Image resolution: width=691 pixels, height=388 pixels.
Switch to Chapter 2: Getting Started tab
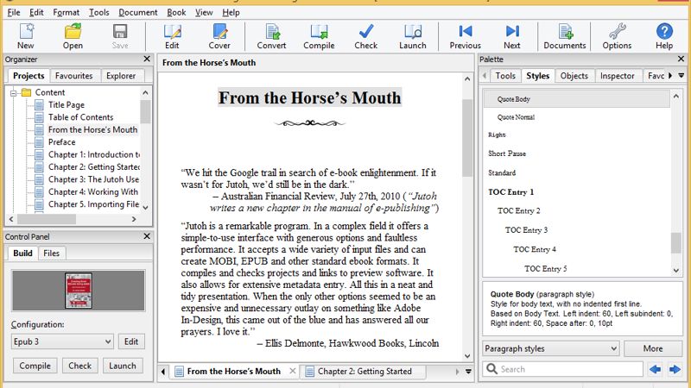tap(364, 372)
